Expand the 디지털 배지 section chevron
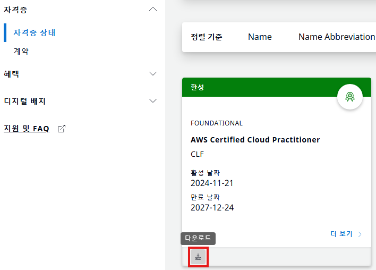 pos(153,101)
